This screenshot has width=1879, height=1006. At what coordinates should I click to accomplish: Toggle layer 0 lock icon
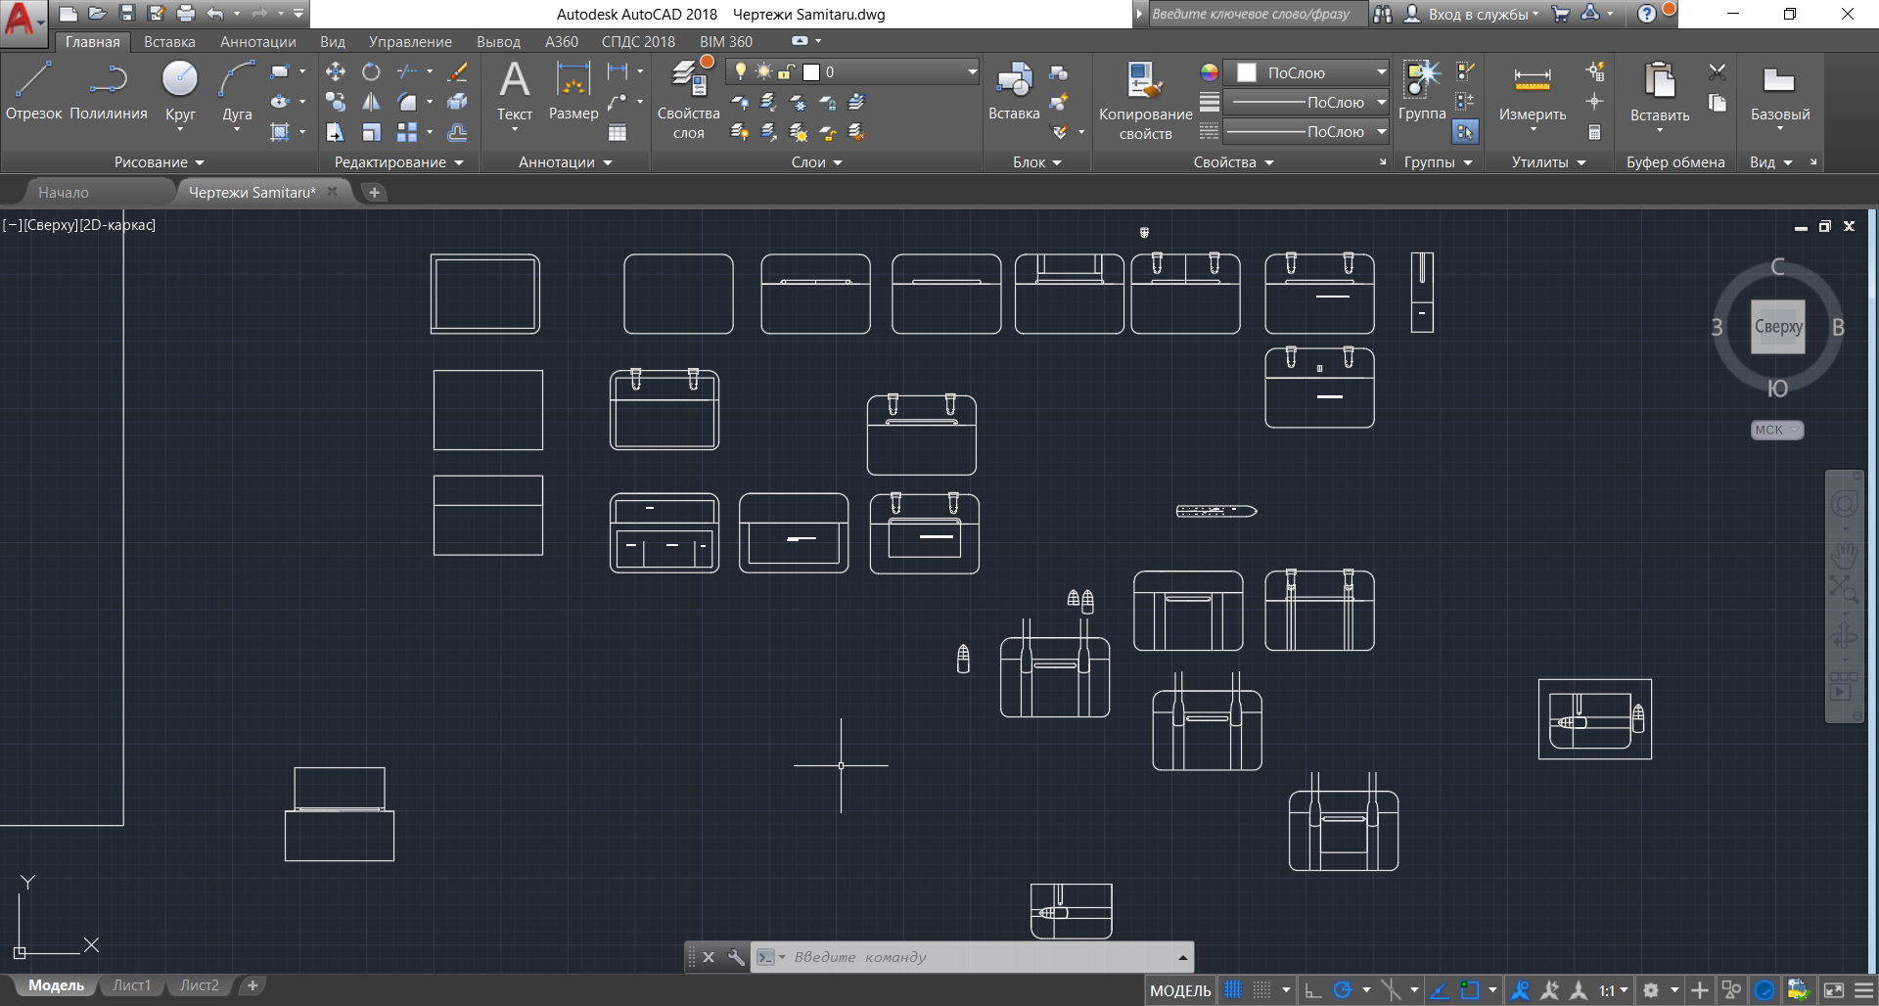(786, 71)
